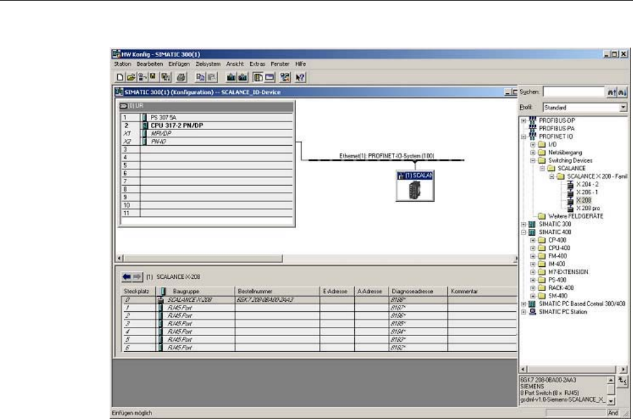Click the context Help arrow toolbar icon
The height and width of the screenshot is (419, 633).
[300, 77]
